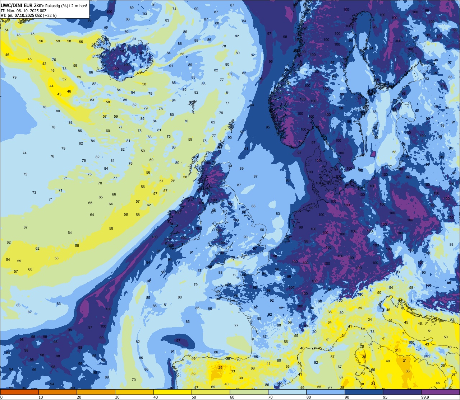Click the legend swatch between 50 and 60
Viewport: 460px width, 400px height.
click(211, 392)
